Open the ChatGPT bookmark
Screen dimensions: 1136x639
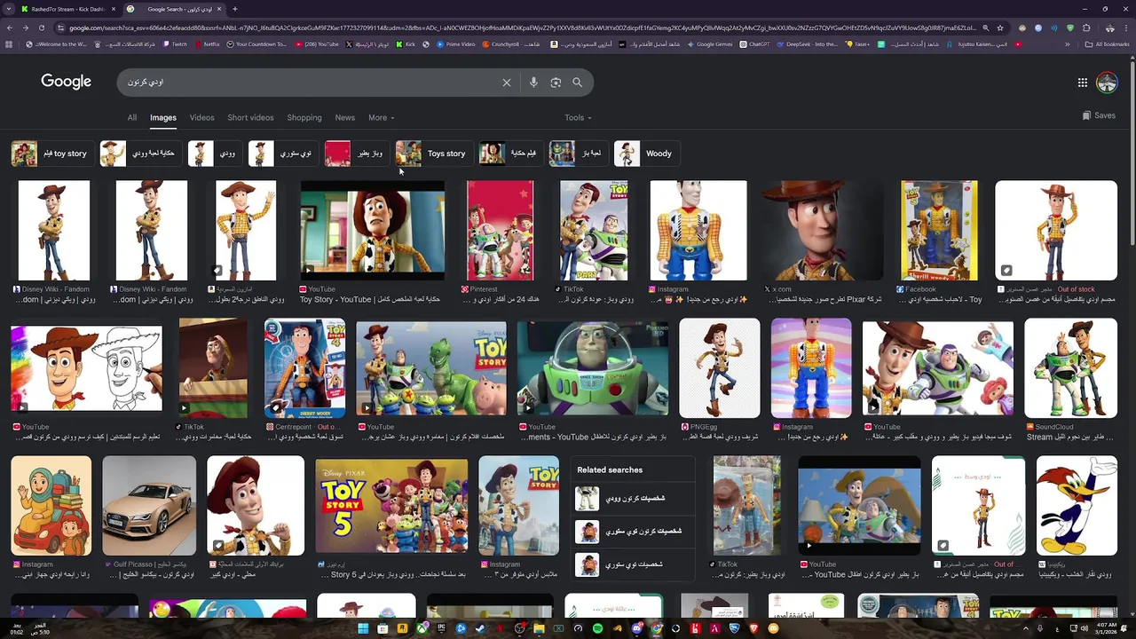click(754, 43)
